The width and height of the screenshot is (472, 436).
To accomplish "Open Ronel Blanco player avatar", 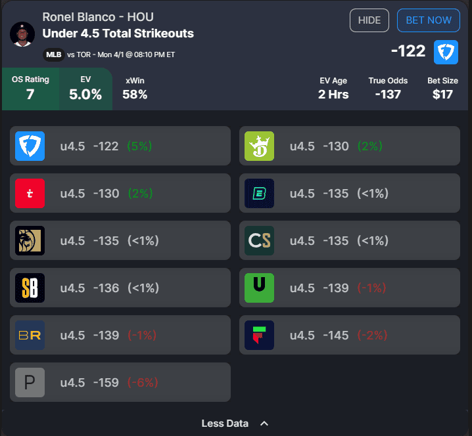I will [22, 33].
